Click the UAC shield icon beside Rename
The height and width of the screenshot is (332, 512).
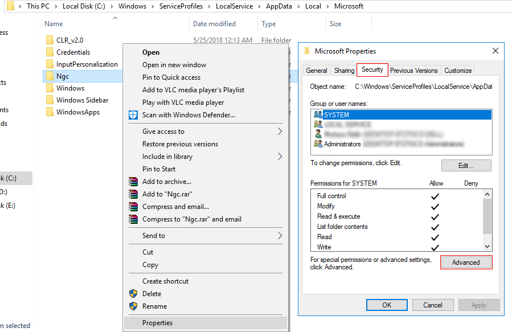[133, 306]
